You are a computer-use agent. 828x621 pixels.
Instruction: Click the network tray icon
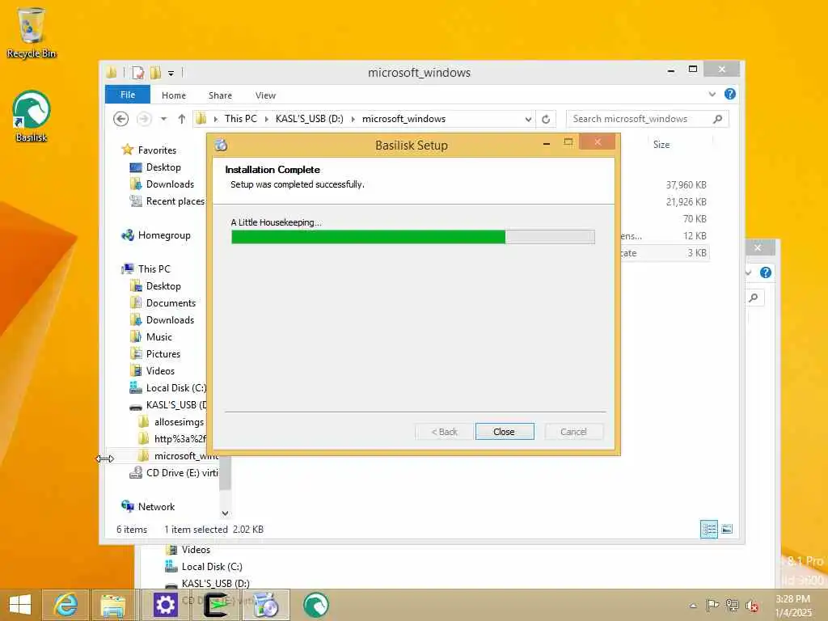732,605
